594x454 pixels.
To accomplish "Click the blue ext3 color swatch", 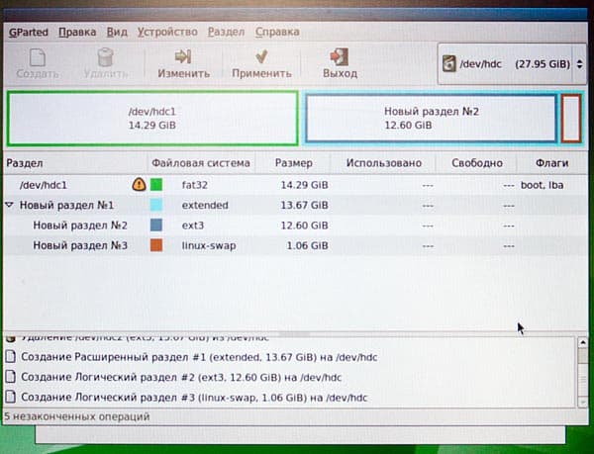I will 156,226.
